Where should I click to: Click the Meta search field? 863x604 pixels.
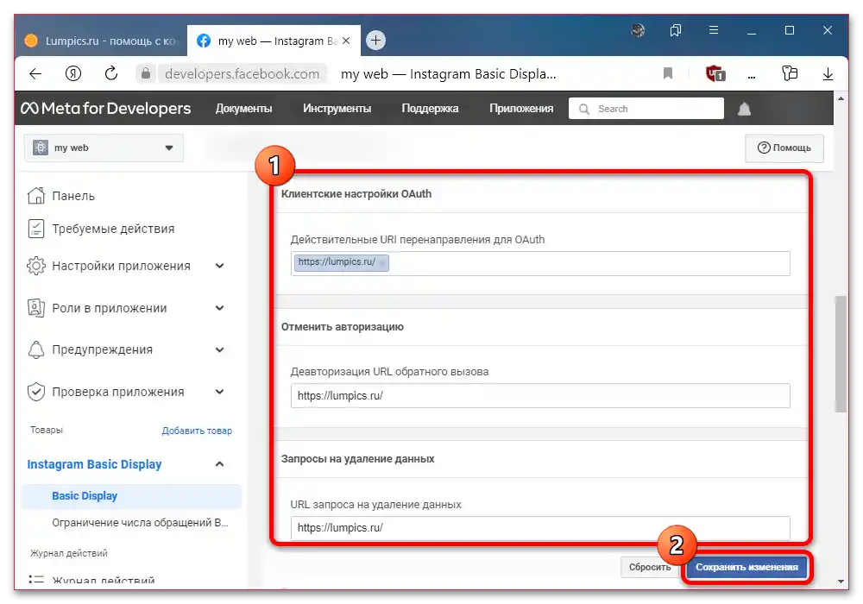click(x=646, y=109)
